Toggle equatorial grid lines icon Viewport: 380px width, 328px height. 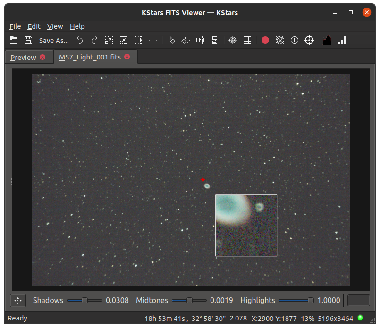tap(279, 40)
